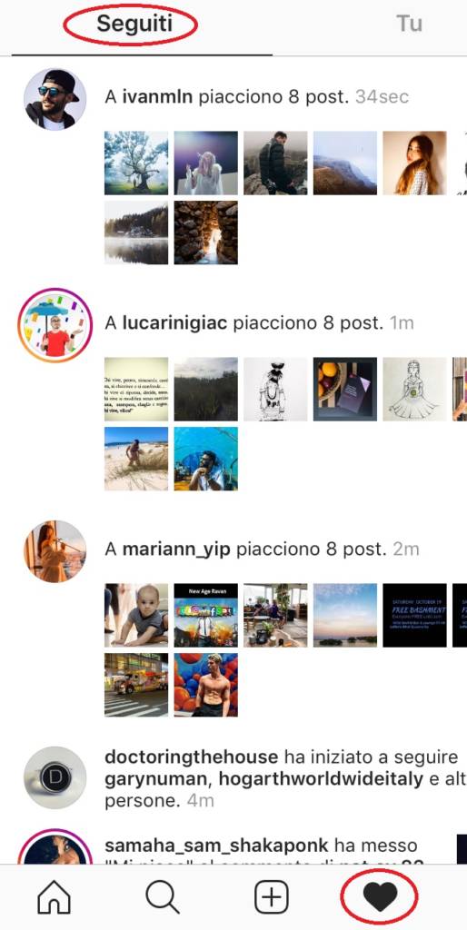Open the lucarinigiac username link
467x930 pixels.
pyautogui.click(x=175, y=323)
